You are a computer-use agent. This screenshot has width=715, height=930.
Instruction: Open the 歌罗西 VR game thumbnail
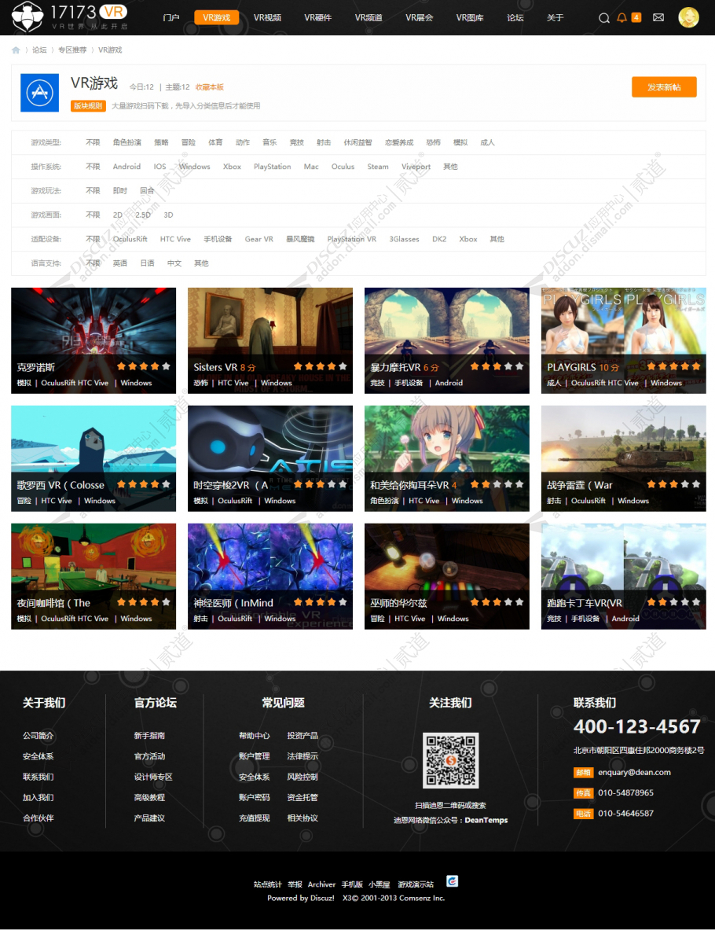93,458
